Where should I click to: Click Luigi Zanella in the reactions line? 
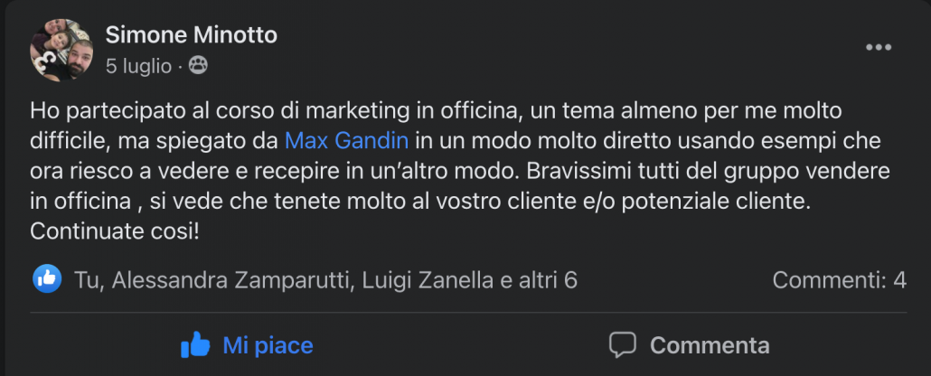(428, 280)
